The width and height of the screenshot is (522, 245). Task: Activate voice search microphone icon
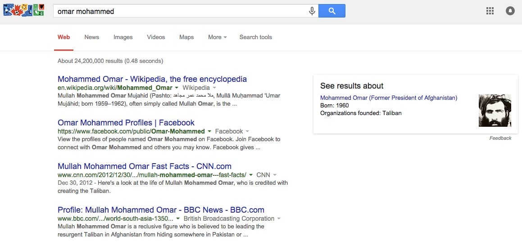[x=312, y=11]
